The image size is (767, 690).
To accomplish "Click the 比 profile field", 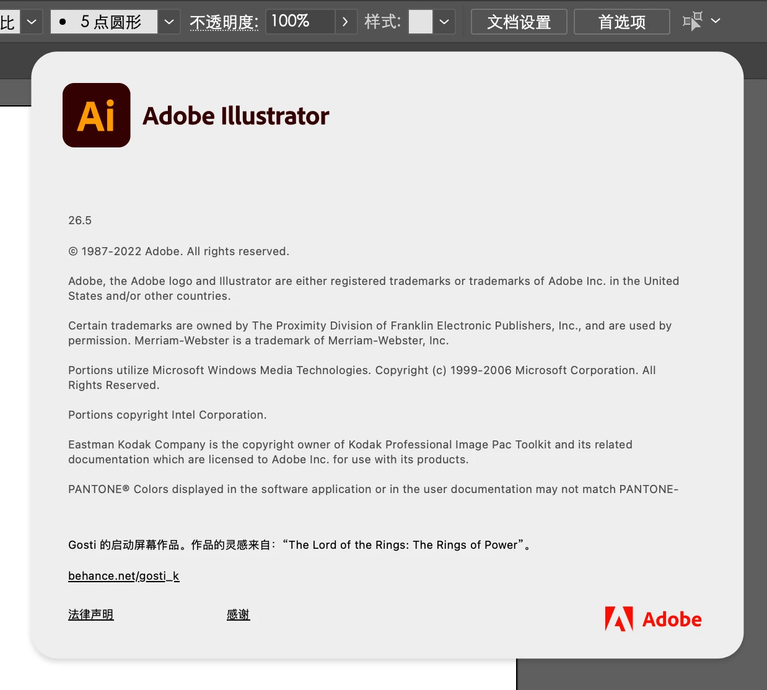I will pos(9,22).
